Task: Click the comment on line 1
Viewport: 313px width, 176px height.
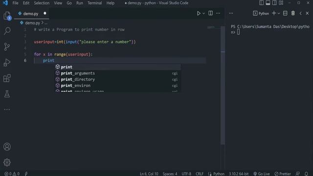Action: (x=79, y=29)
